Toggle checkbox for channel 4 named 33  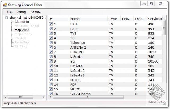51,38
